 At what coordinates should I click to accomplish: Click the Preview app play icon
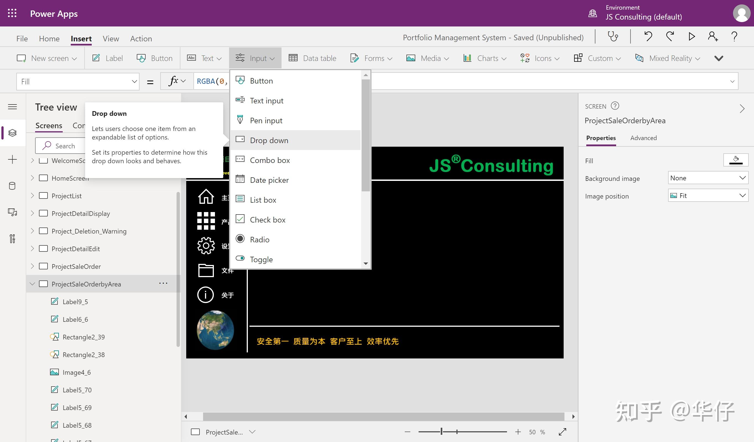692,36
